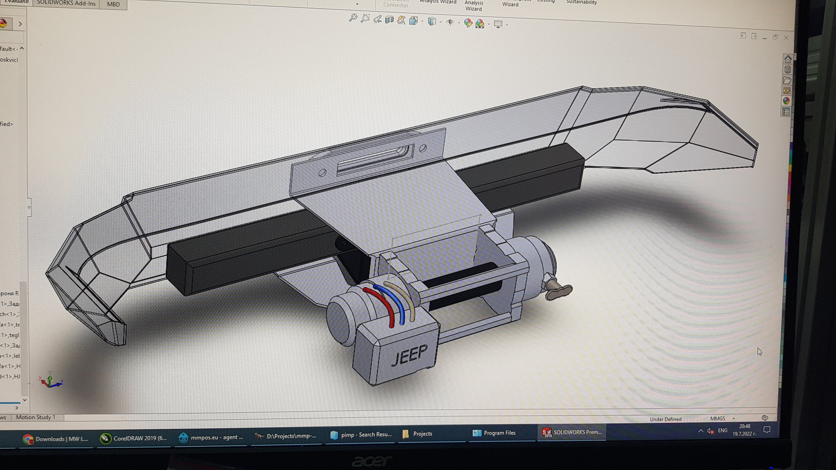Expand the View Orientation dropdown arrow
Image resolution: width=836 pixels, height=470 pixels.
[422, 21]
